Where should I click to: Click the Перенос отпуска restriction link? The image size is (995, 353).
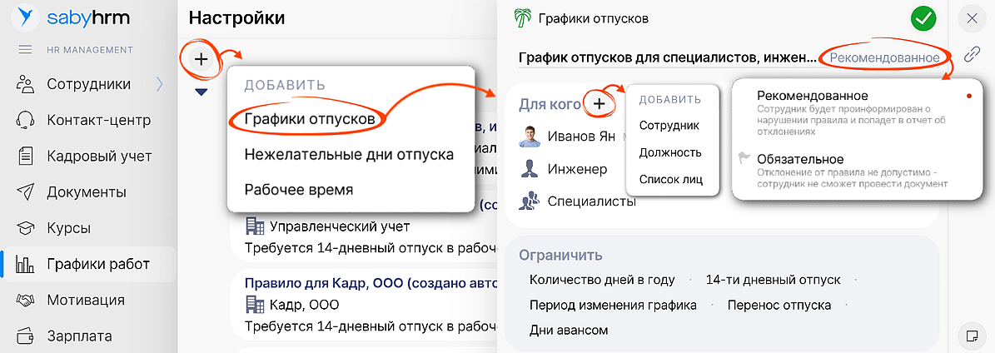tap(779, 305)
